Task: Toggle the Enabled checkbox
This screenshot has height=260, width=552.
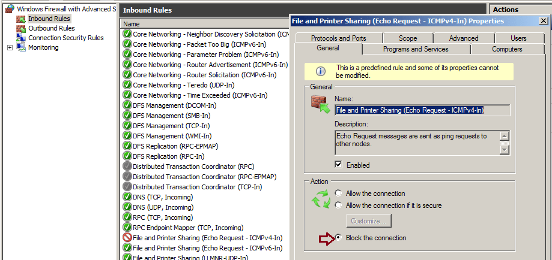Action: (339, 164)
